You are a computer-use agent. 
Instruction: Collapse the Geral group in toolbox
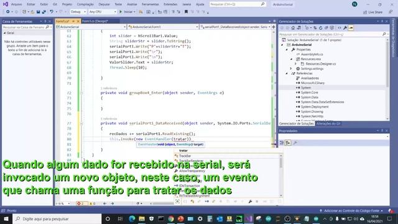[4, 33]
